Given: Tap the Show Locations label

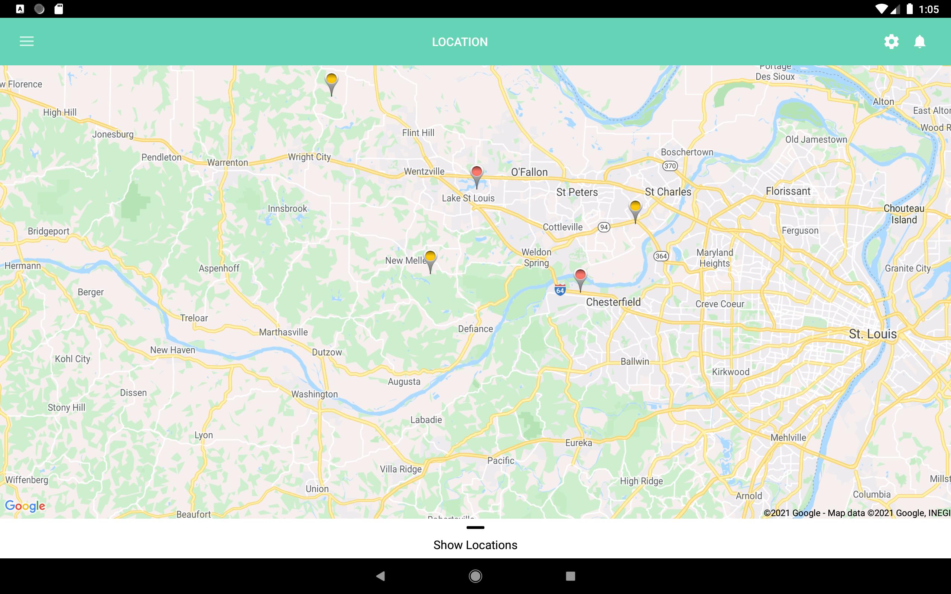Looking at the screenshot, I should (475, 545).
